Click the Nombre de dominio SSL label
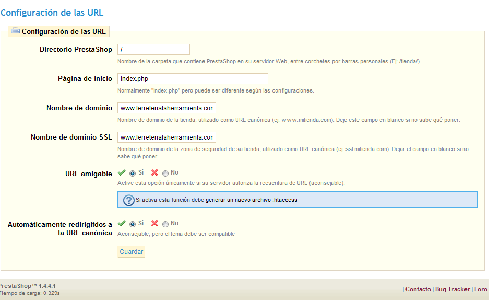 [x=71, y=137]
